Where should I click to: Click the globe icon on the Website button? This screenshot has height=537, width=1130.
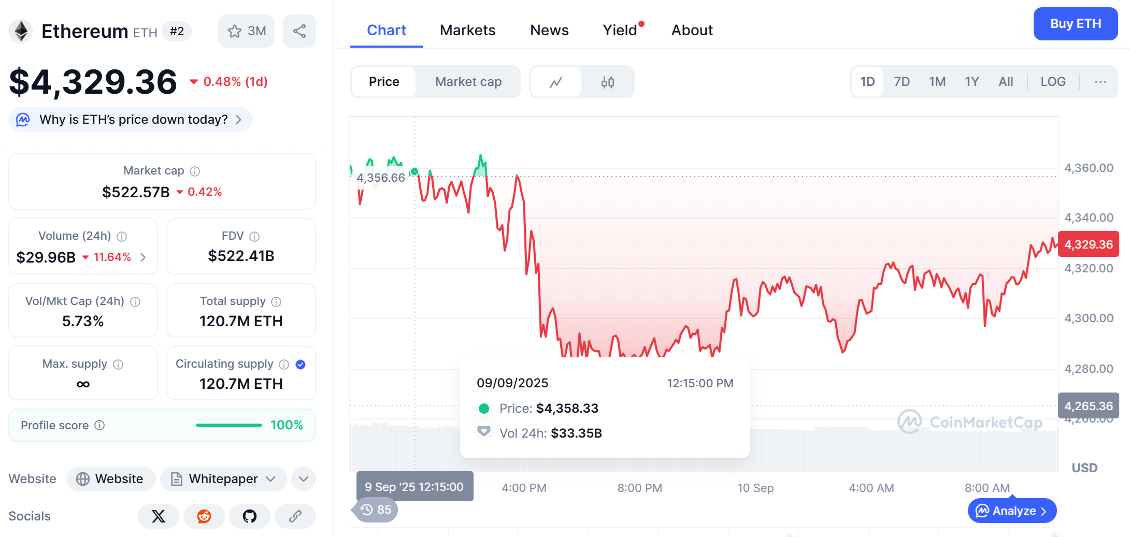pyautogui.click(x=83, y=479)
